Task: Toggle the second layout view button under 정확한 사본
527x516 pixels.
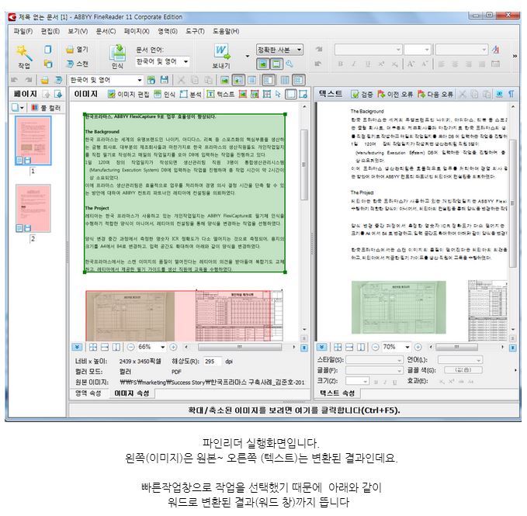Action: click(276, 64)
